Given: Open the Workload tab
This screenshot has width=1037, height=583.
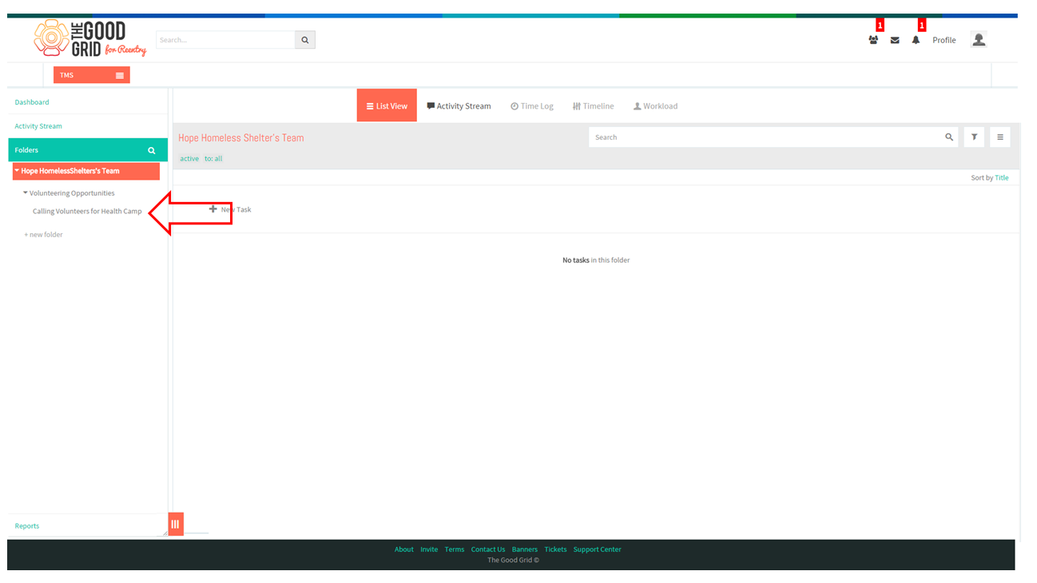Looking at the screenshot, I should (x=655, y=106).
